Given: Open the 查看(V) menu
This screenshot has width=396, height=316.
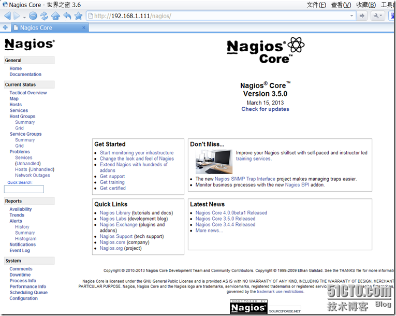Looking at the screenshot, I should pos(341,5).
